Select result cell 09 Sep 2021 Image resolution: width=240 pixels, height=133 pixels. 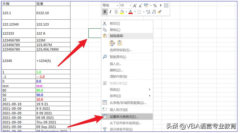pos(53,127)
